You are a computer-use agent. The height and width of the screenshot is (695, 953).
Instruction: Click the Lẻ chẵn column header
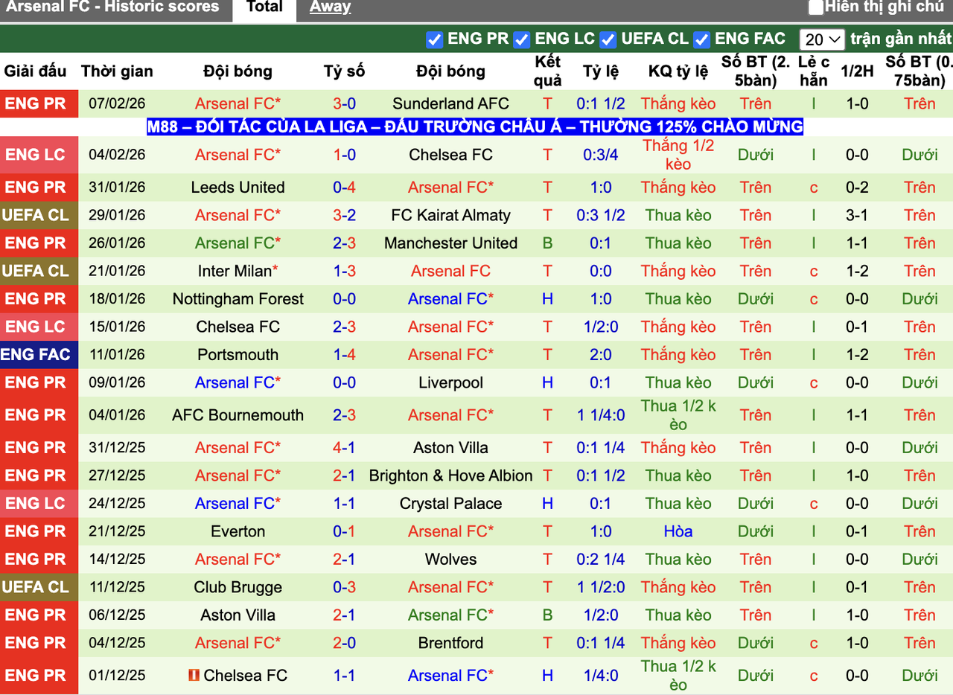(814, 71)
